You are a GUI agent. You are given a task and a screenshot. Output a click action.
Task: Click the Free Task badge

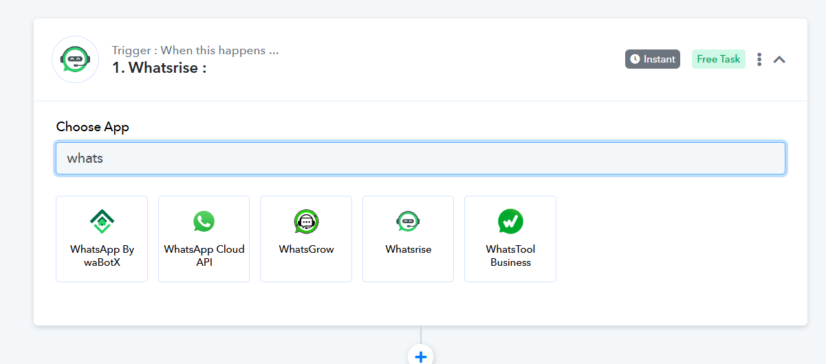tap(719, 59)
